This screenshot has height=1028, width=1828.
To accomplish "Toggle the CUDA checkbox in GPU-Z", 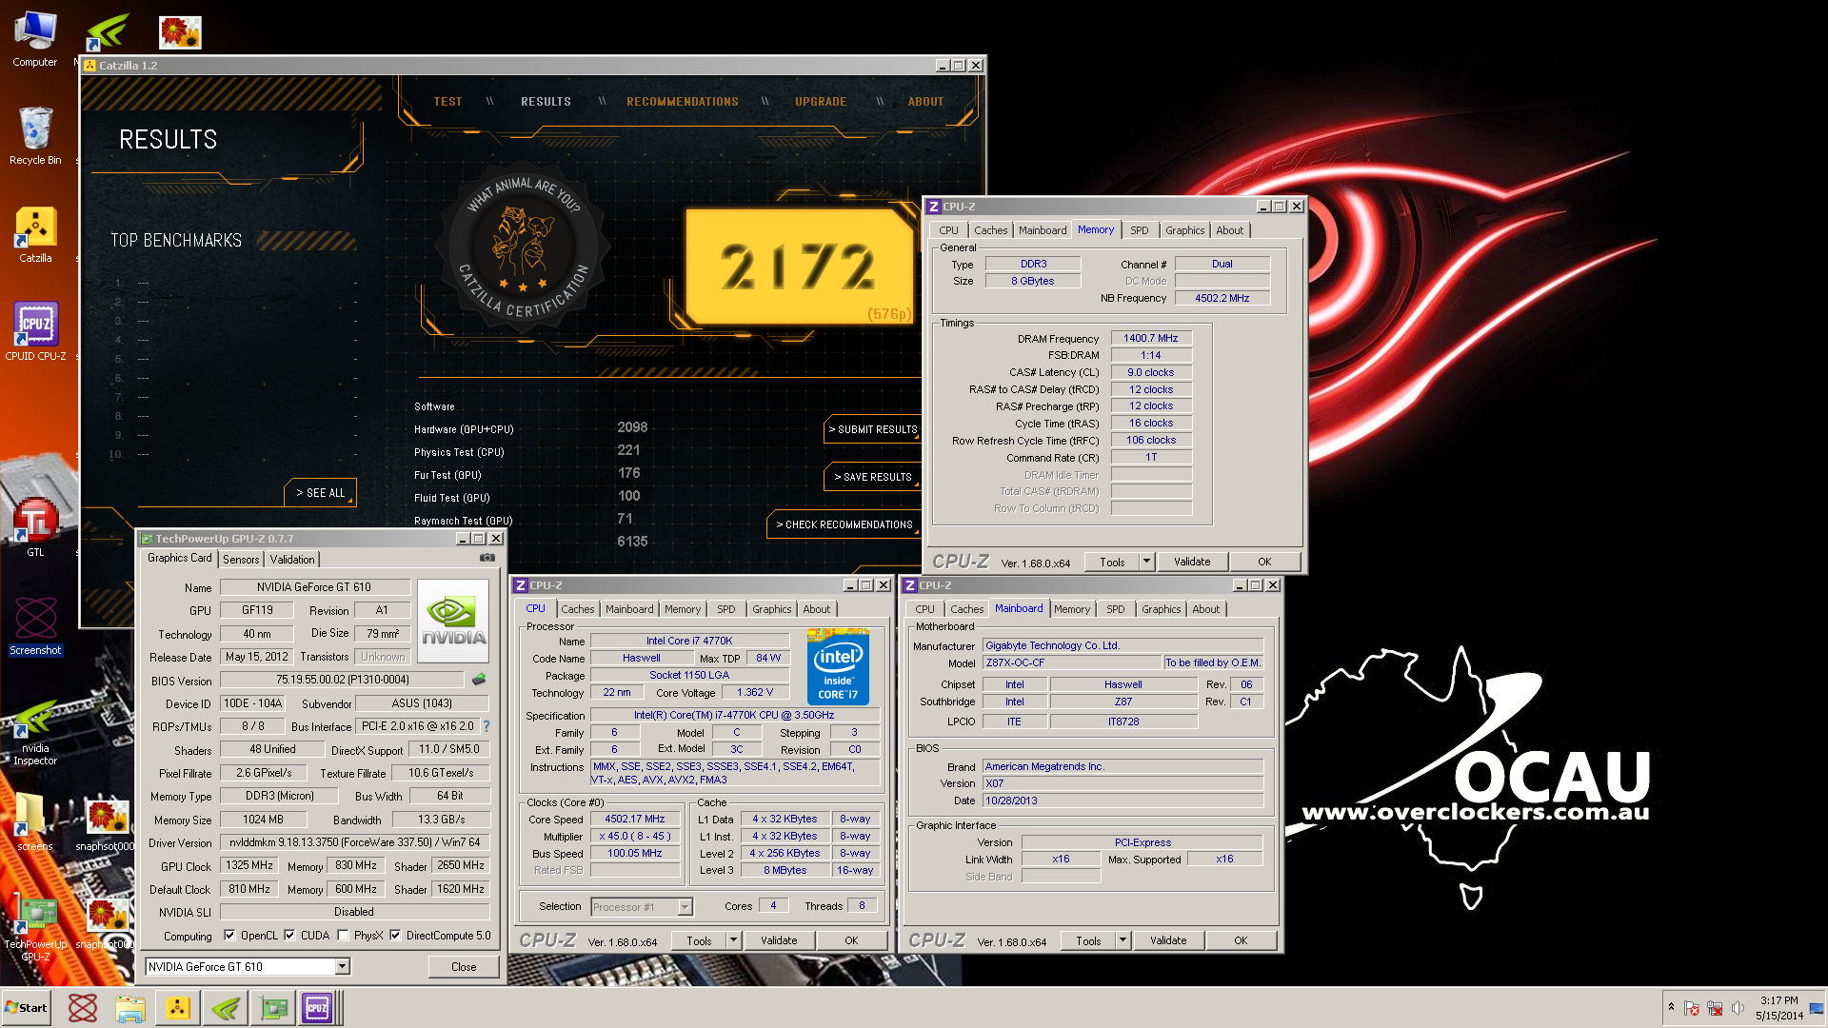I will click(289, 936).
